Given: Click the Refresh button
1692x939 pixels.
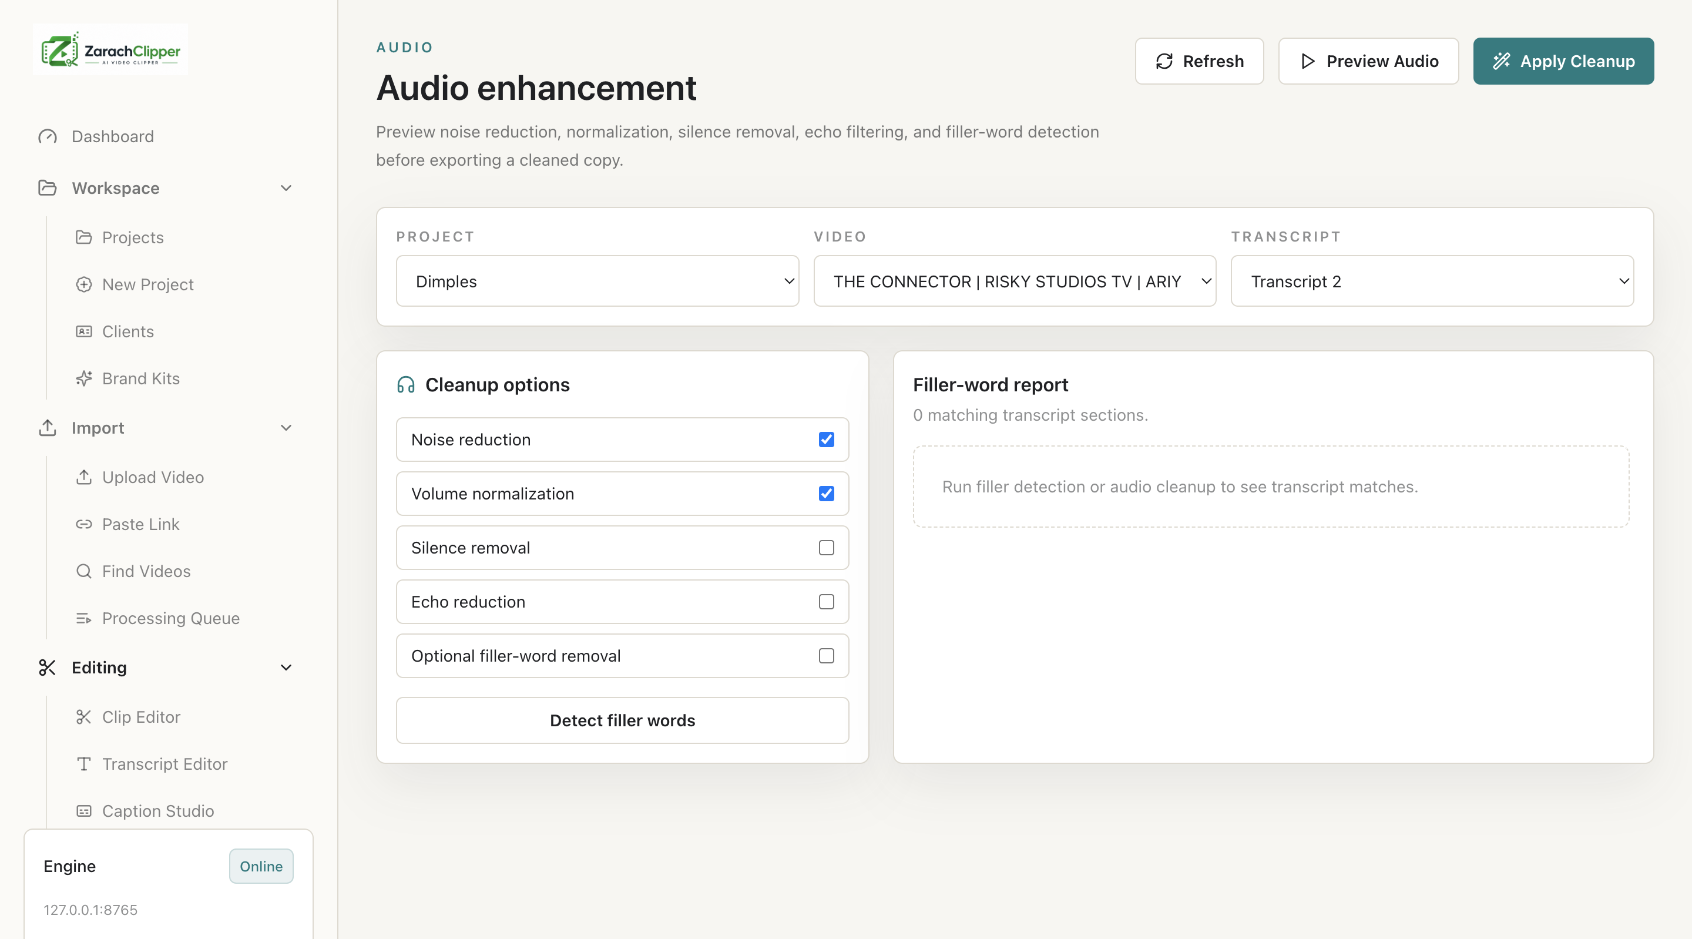Looking at the screenshot, I should click(x=1198, y=61).
